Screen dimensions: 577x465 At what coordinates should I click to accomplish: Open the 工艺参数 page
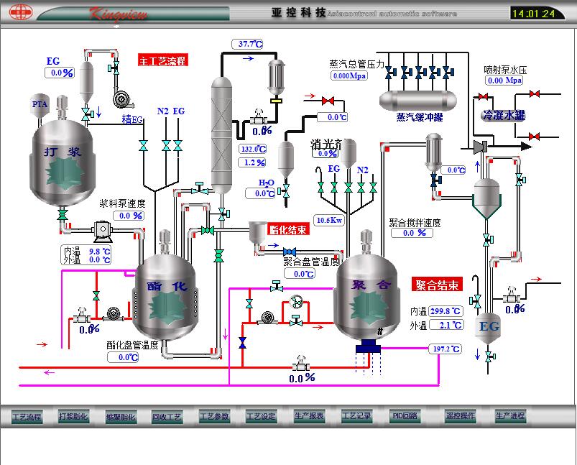(x=214, y=417)
